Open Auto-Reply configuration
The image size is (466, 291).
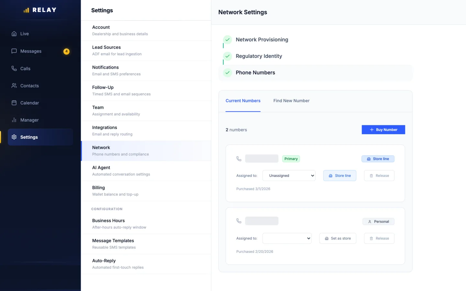tap(146, 264)
